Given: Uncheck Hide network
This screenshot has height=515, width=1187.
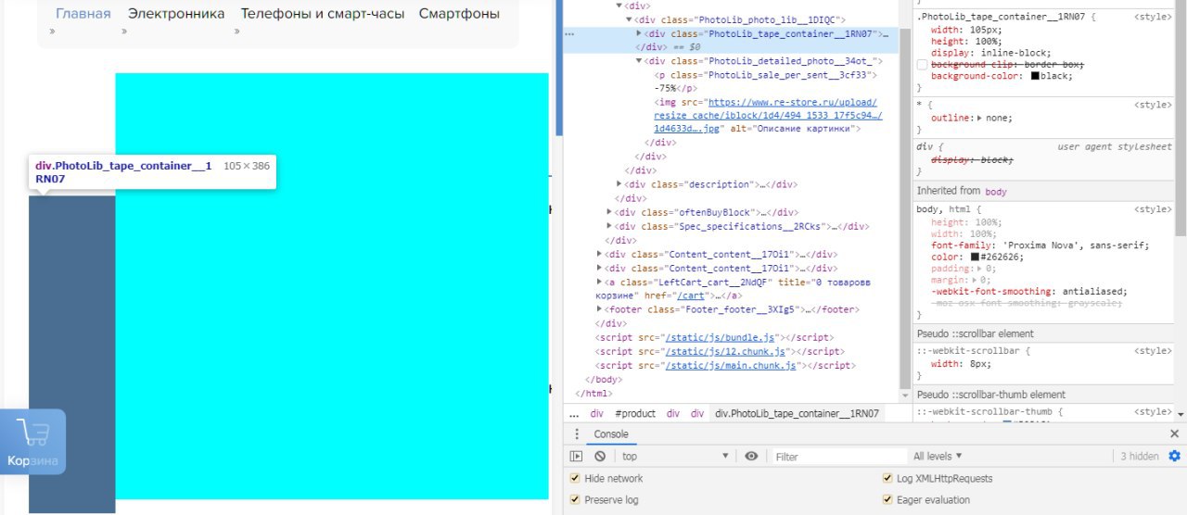Looking at the screenshot, I should click(x=575, y=478).
